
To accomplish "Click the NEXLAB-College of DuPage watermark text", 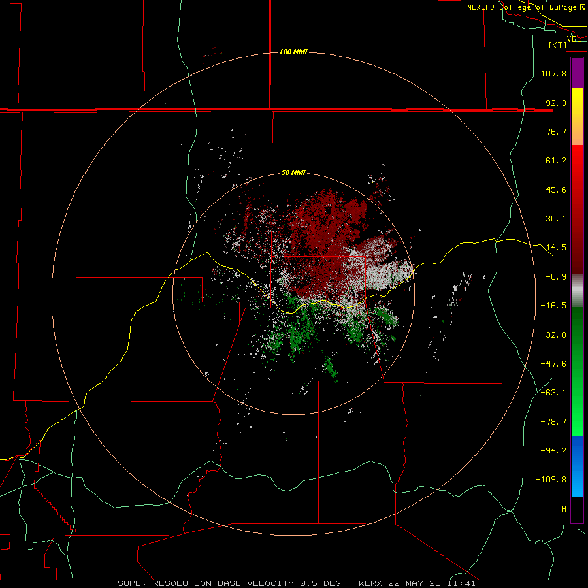I will (521, 7).
